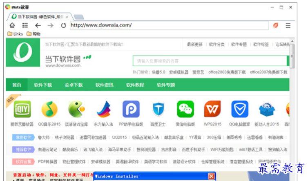
Task: Select the 常用软件 category label
Action: [x=23, y=137]
